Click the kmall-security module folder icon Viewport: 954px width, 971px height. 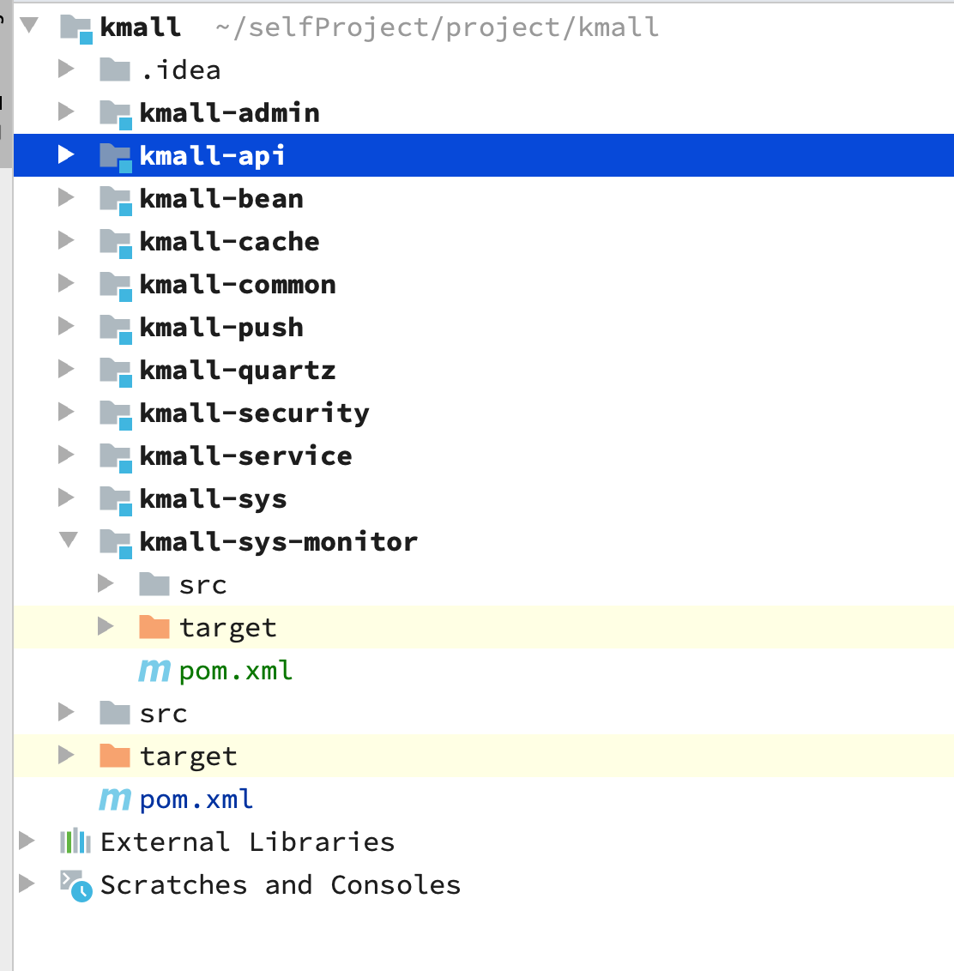tap(115, 414)
